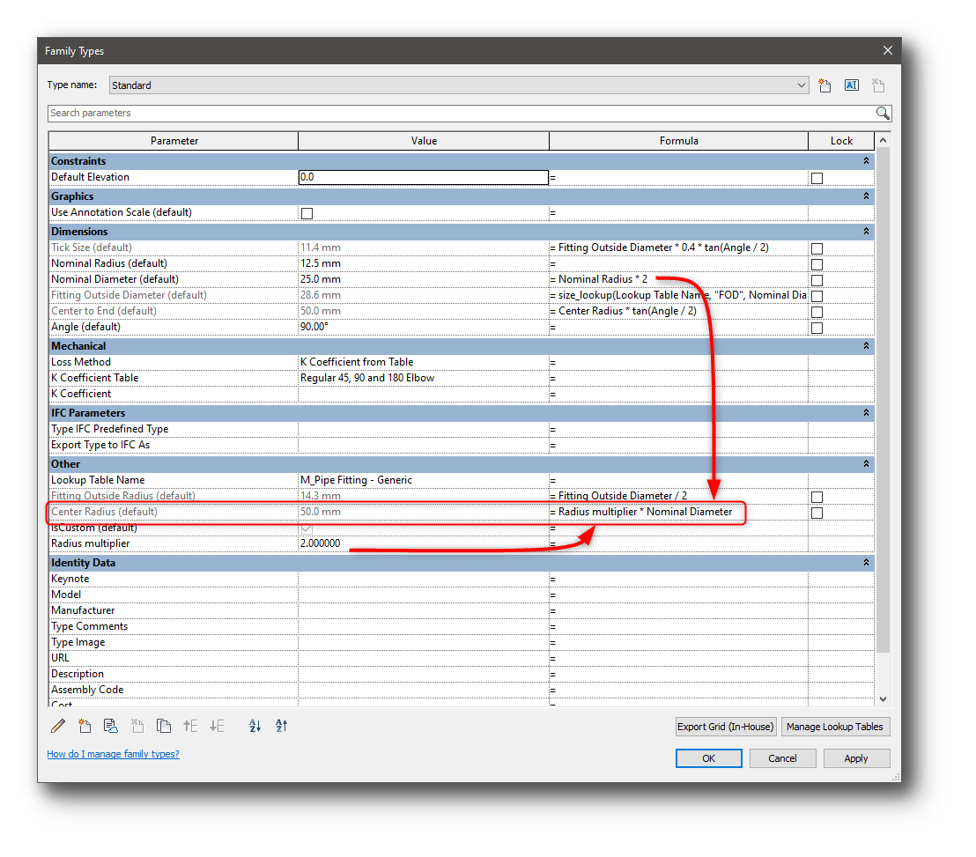Open the Type name dropdown
The image size is (976, 857).
(x=801, y=85)
